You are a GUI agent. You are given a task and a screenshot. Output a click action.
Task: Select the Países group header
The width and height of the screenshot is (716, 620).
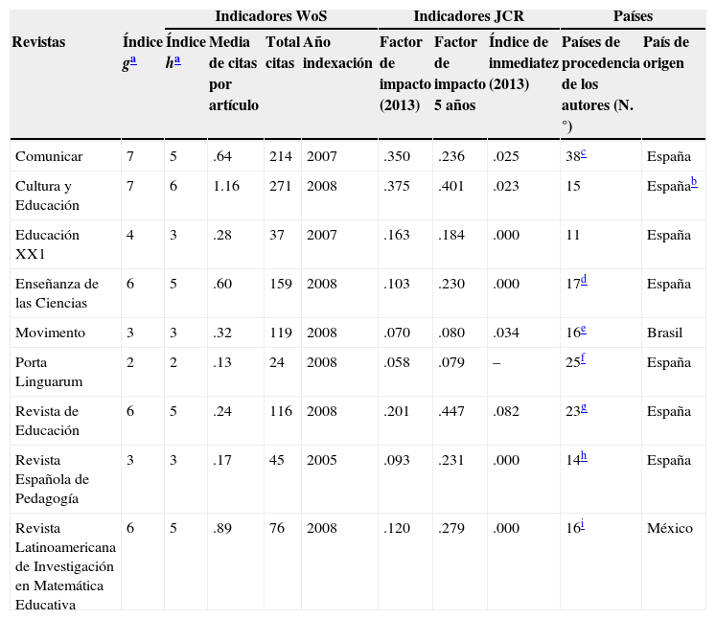632,16
